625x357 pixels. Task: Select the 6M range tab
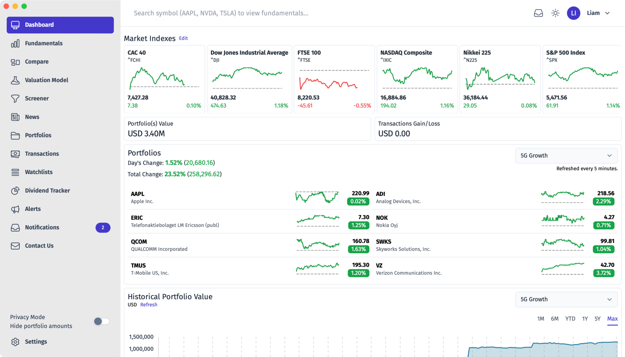(x=555, y=319)
